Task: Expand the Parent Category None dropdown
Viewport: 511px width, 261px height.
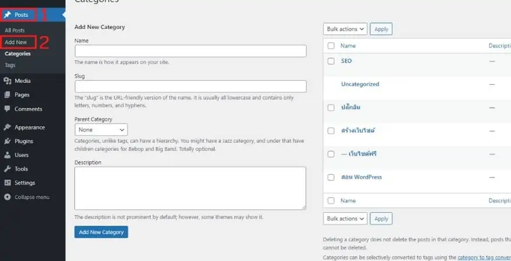Action: pos(101,130)
